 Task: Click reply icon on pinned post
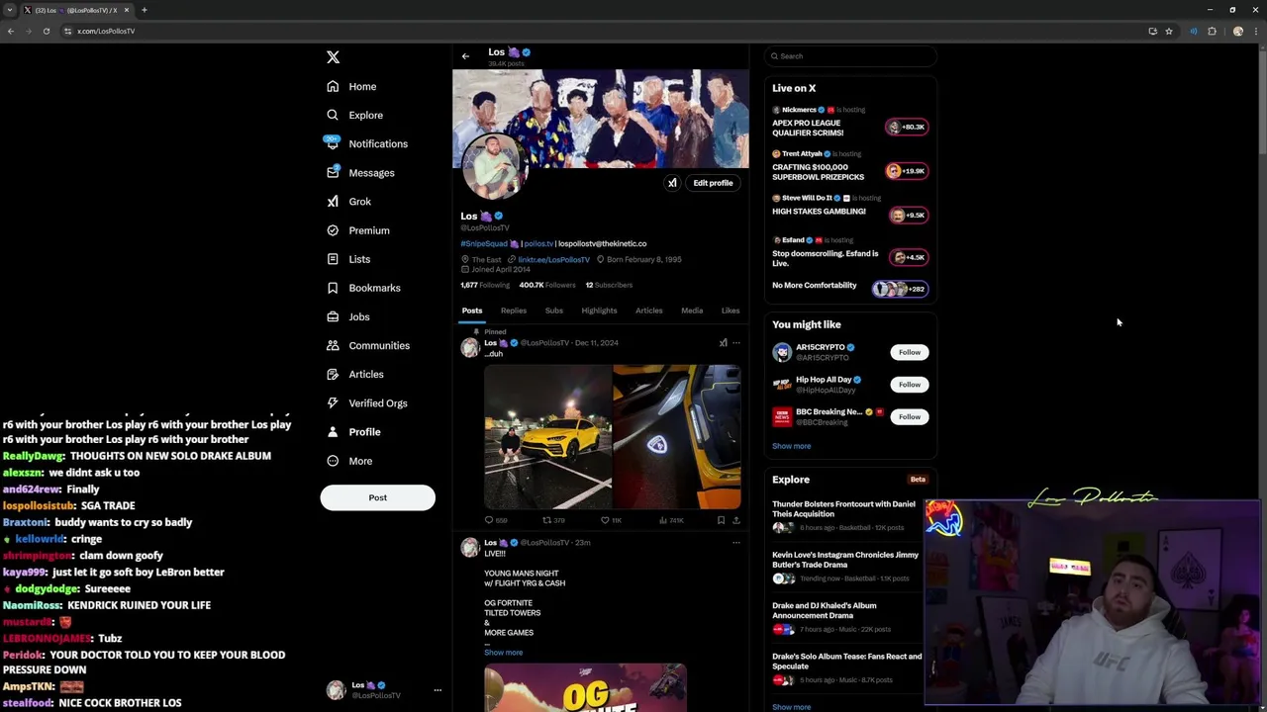click(x=489, y=520)
